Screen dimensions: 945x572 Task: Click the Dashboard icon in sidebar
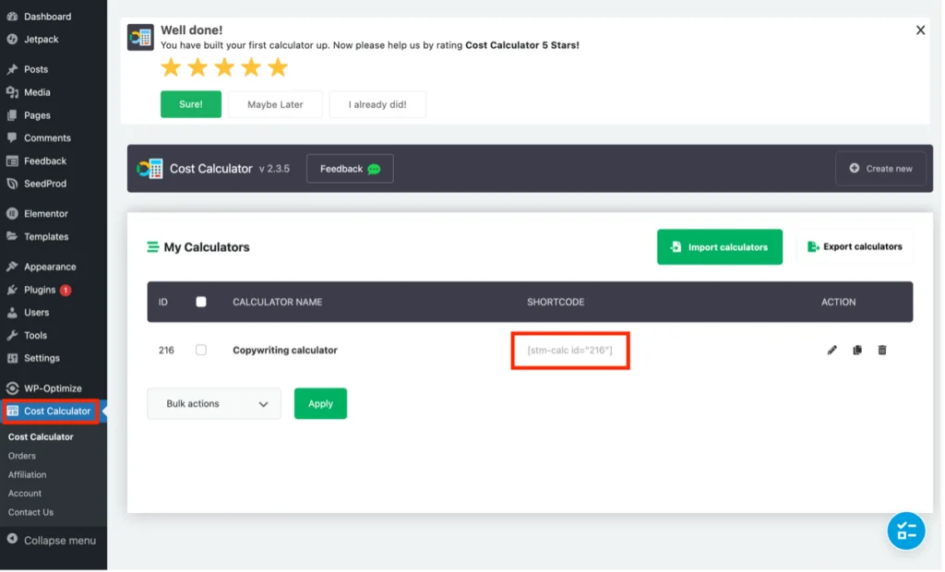(x=12, y=17)
